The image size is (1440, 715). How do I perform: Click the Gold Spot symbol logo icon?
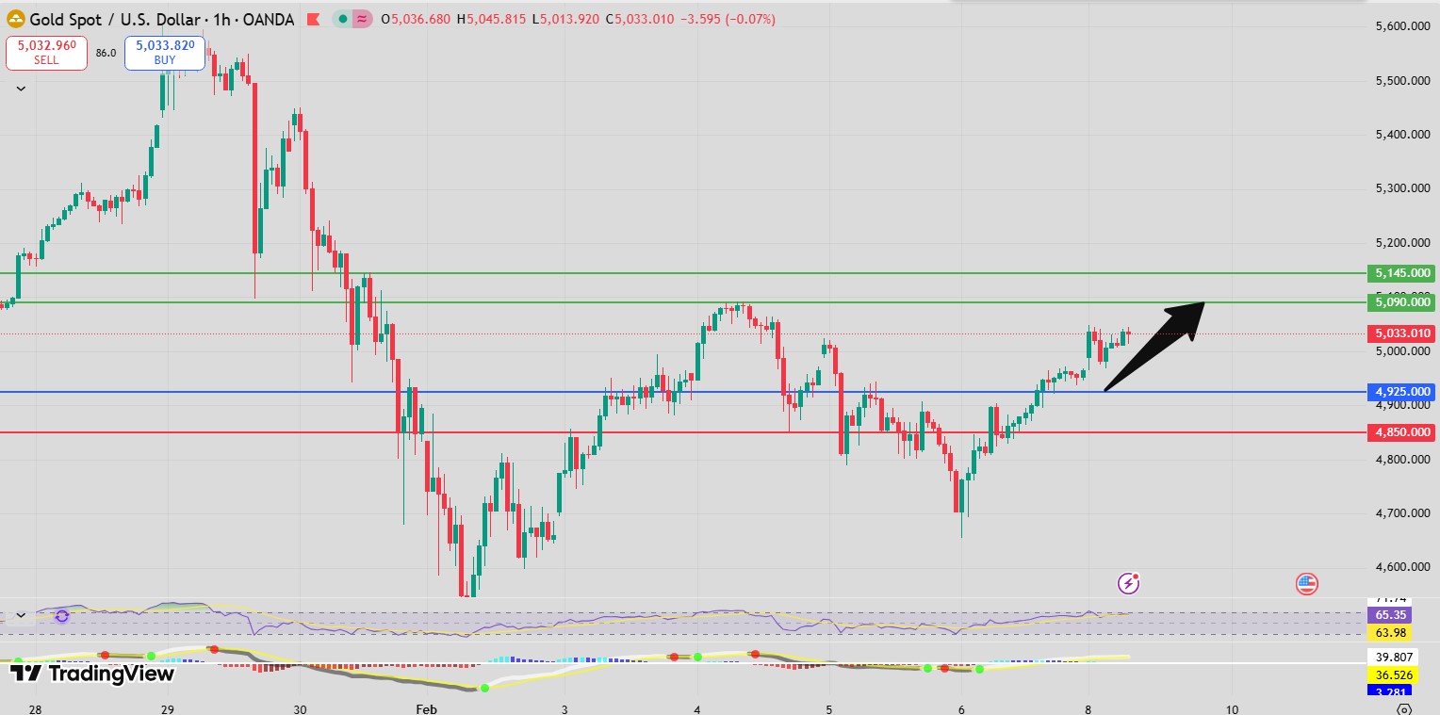(x=16, y=19)
